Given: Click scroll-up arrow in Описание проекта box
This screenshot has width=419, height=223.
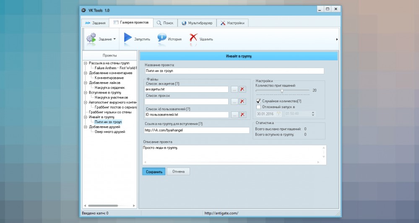Looking at the screenshot, I should [x=324, y=148].
